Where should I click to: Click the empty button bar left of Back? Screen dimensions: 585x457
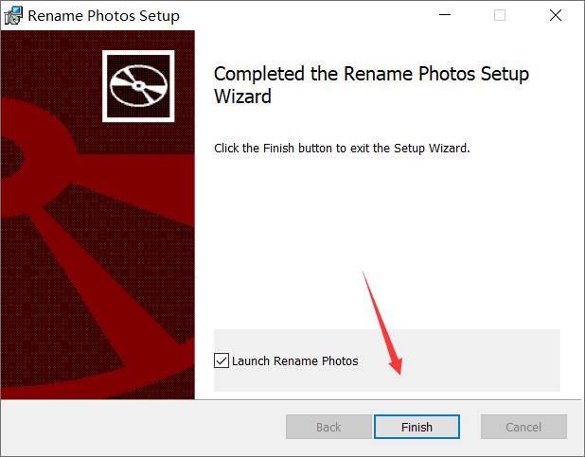(x=144, y=427)
